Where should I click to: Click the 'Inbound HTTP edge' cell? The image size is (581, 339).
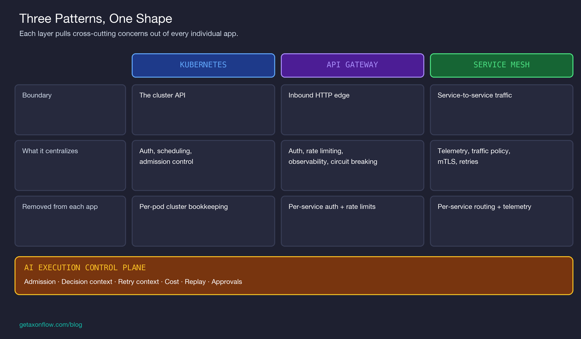coord(352,110)
